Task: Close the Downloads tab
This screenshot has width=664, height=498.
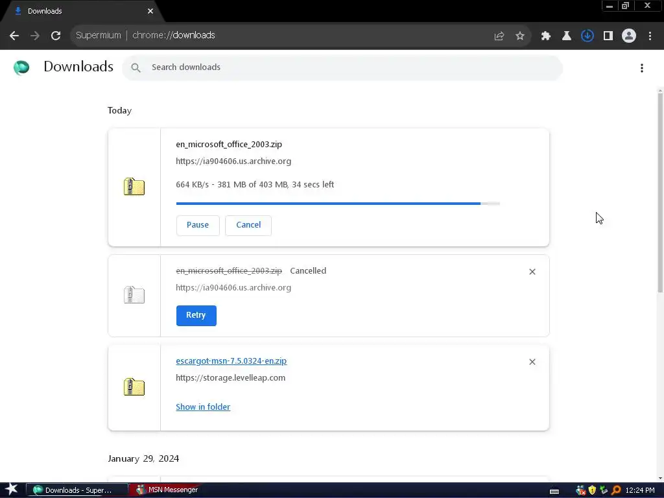Action: [150, 11]
